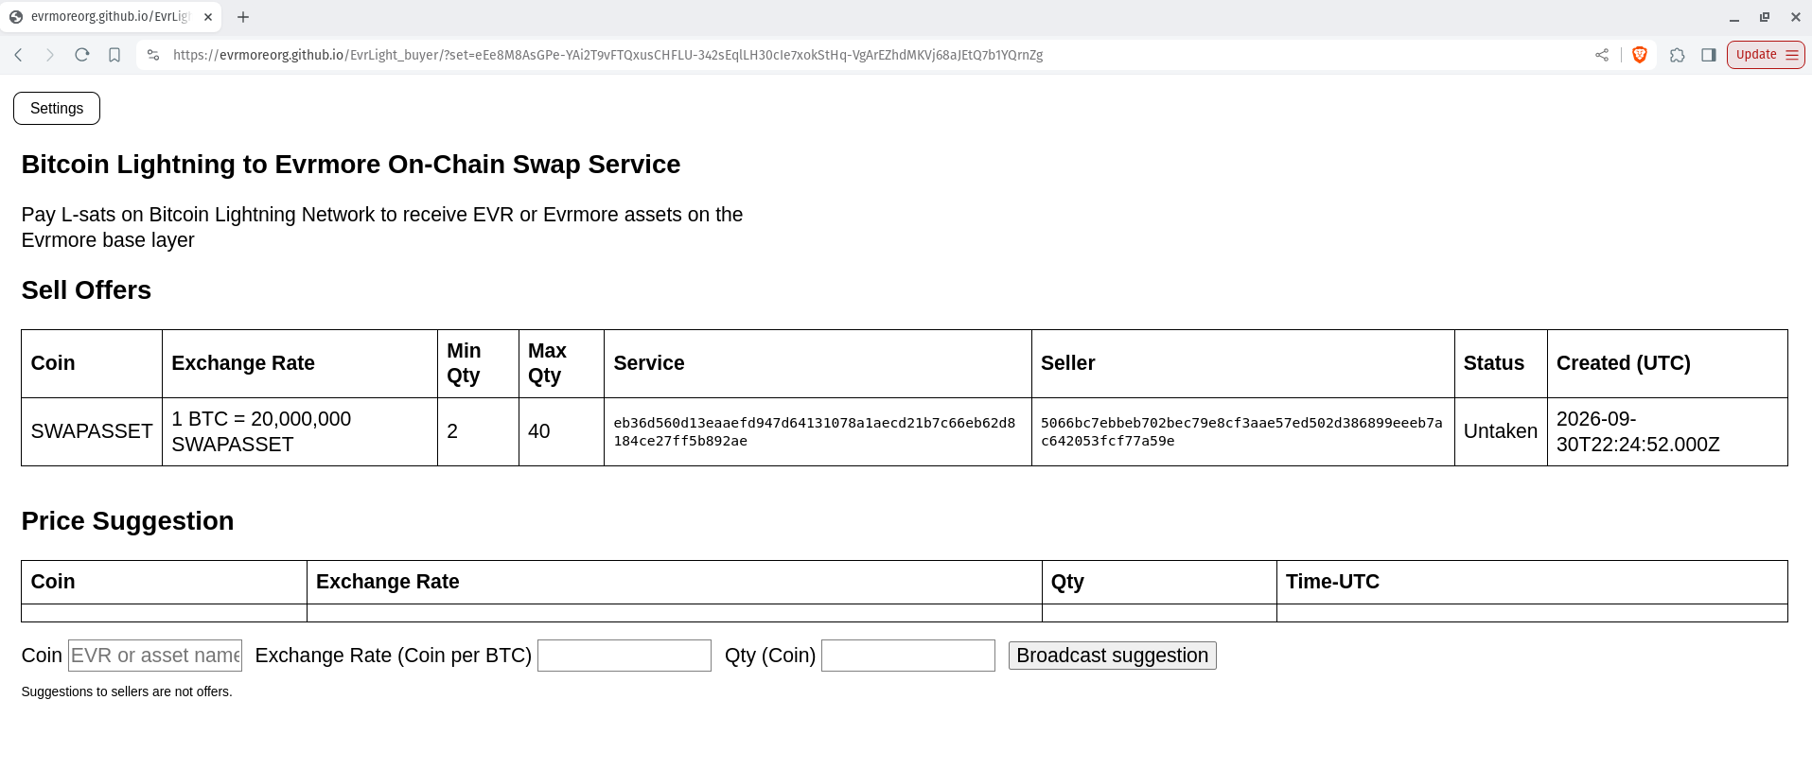Open the extensions puzzle icon
The height and width of the screenshot is (770, 1812).
coord(1678,55)
